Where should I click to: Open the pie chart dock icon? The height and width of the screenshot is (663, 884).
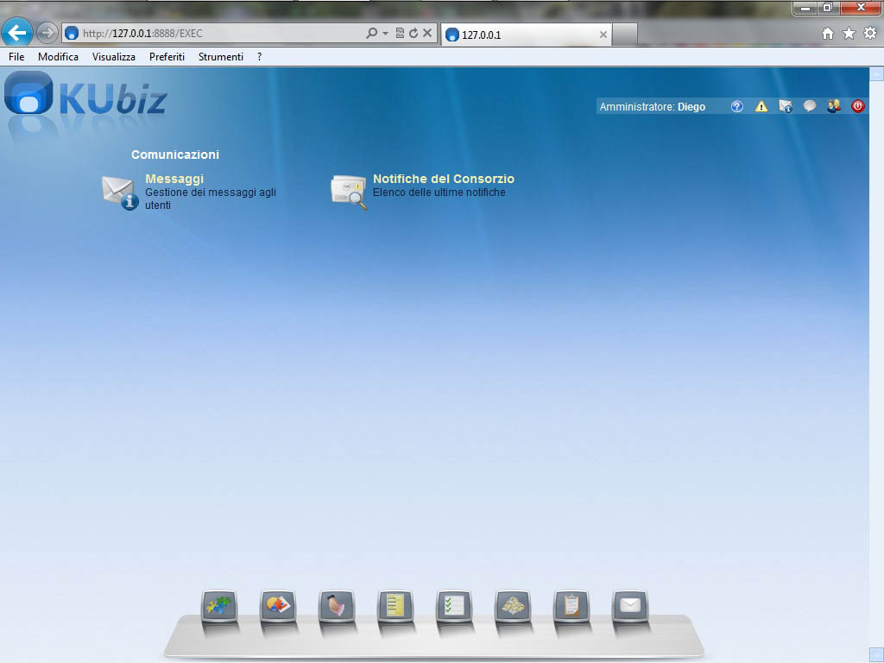[278, 606]
